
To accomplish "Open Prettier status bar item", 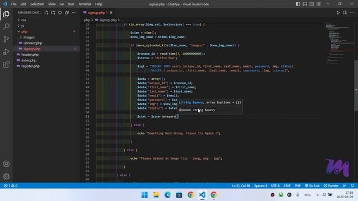I will pyautogui.click(x=331, y=186).
